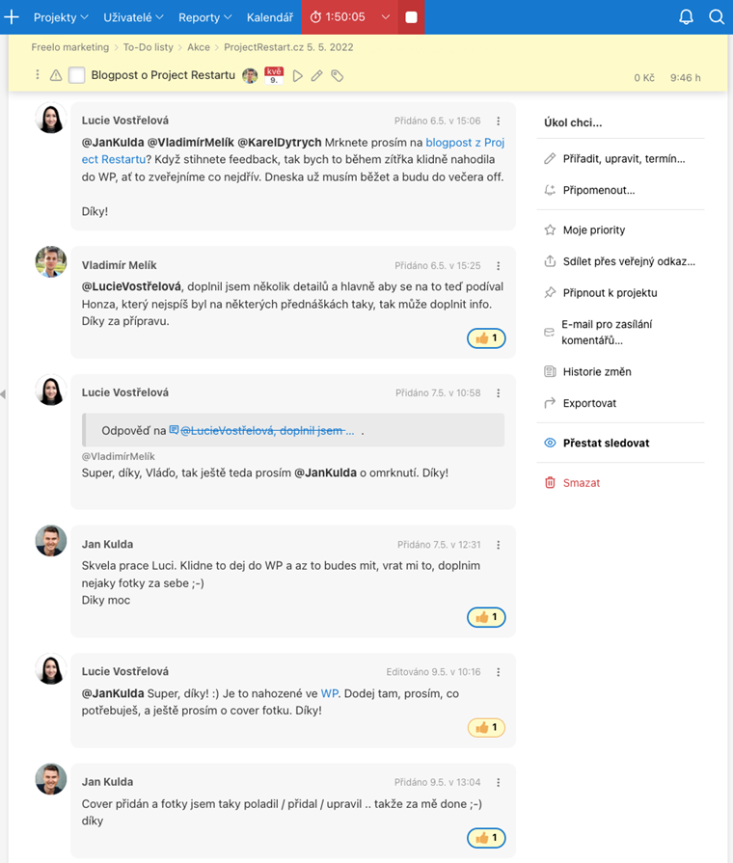This screenshot has height=863, width=733.
Task: Open the due date calendar icon on task
Action: 274,75
